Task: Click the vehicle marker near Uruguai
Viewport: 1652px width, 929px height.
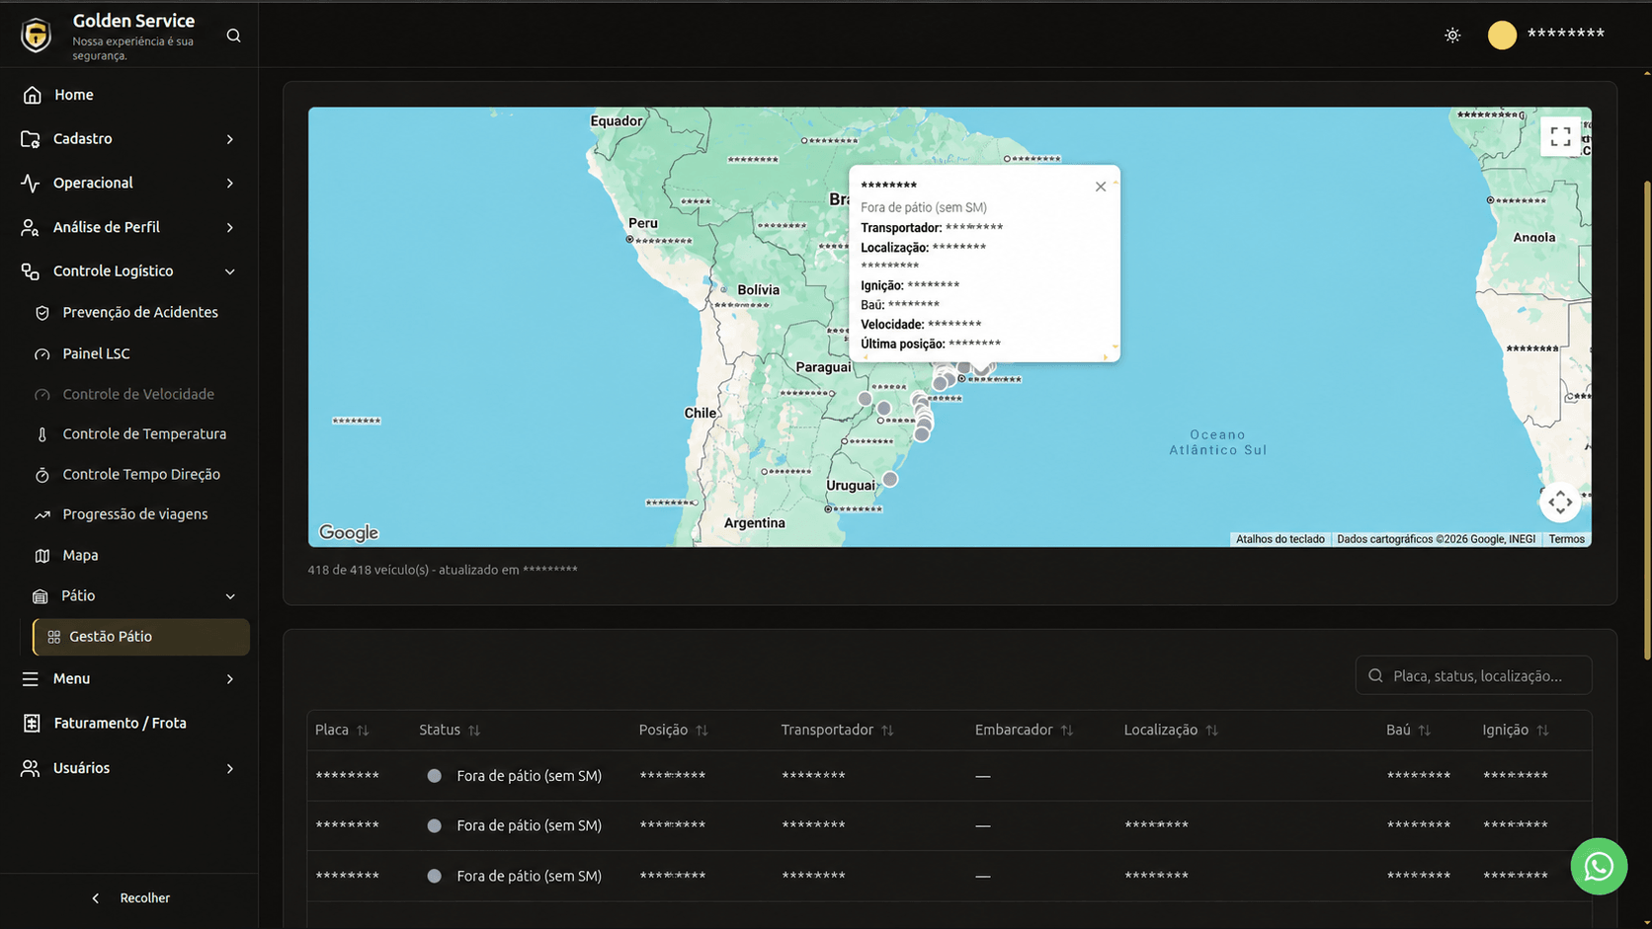Action: tap(890, 479)
